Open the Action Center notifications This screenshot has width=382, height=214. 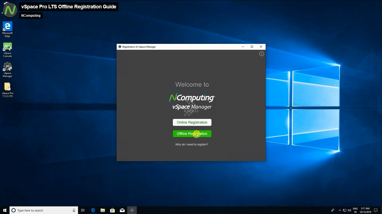point(376,210)
